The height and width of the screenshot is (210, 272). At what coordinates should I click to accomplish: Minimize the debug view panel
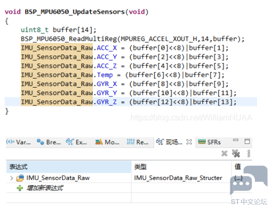pos(236,140)
